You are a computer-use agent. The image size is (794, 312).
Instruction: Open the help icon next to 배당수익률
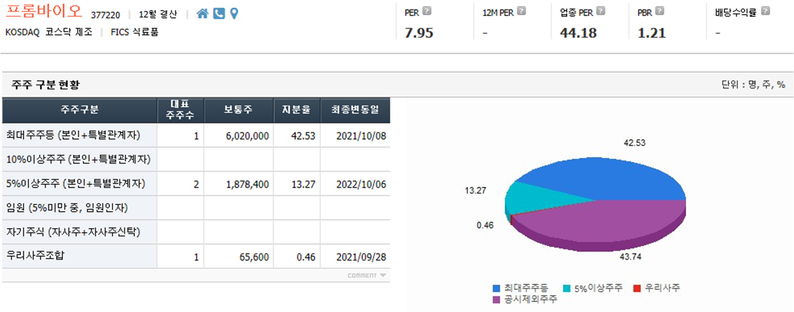pyautogui.click(x=766, y=11)
